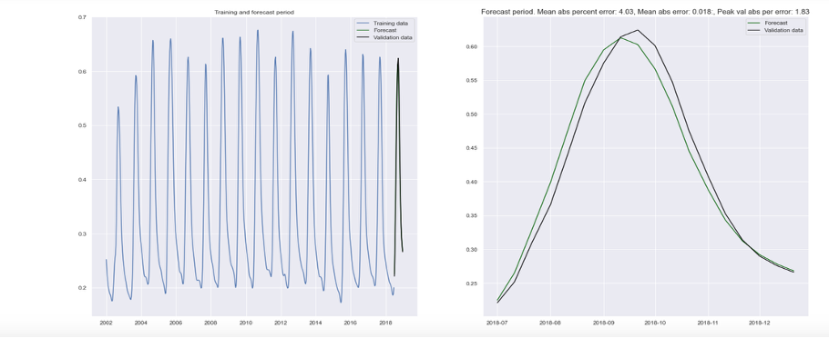
Task: Click the 0.45 y-axis label on right chart
Action: tap(472, 148)
